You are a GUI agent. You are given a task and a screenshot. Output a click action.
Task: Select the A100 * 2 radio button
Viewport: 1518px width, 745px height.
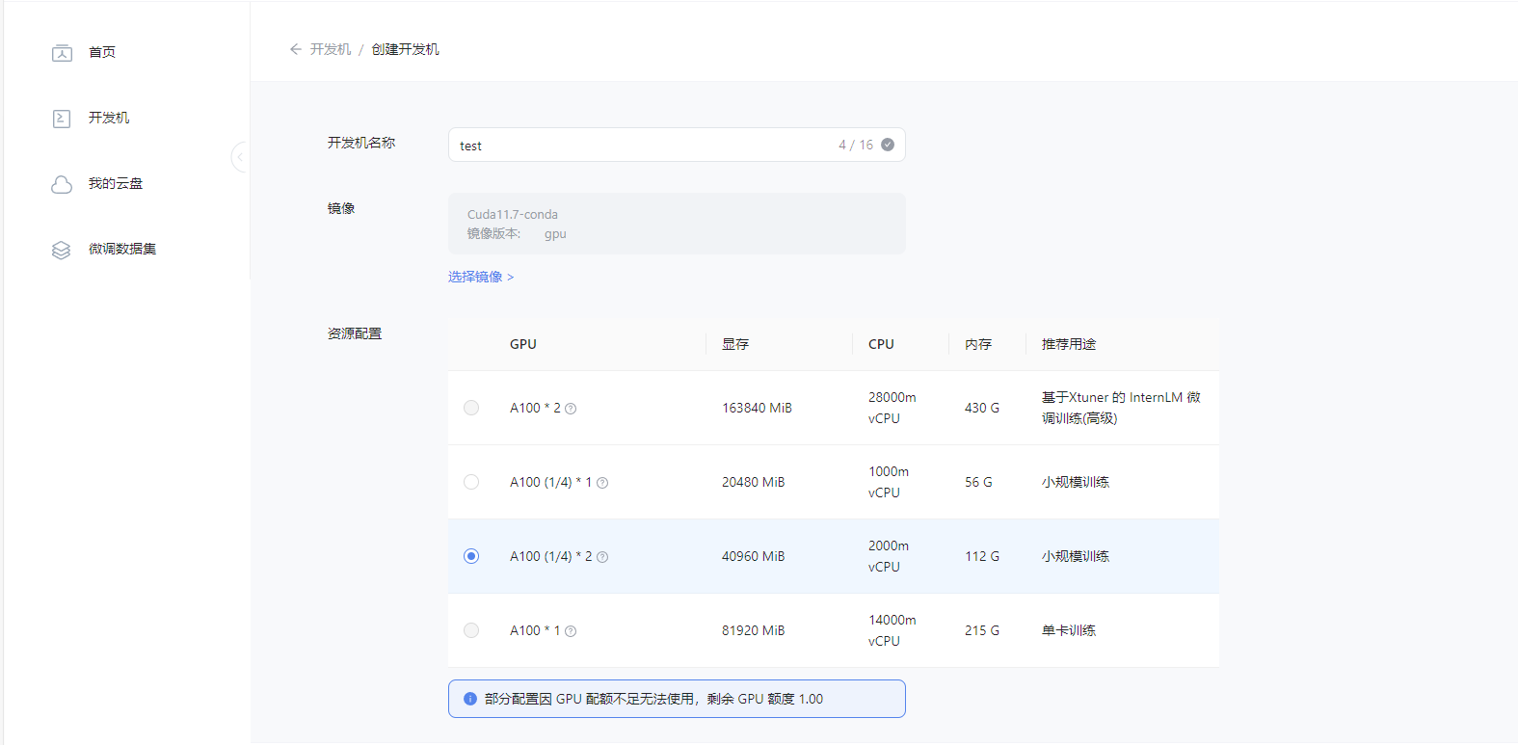(471, 408)
